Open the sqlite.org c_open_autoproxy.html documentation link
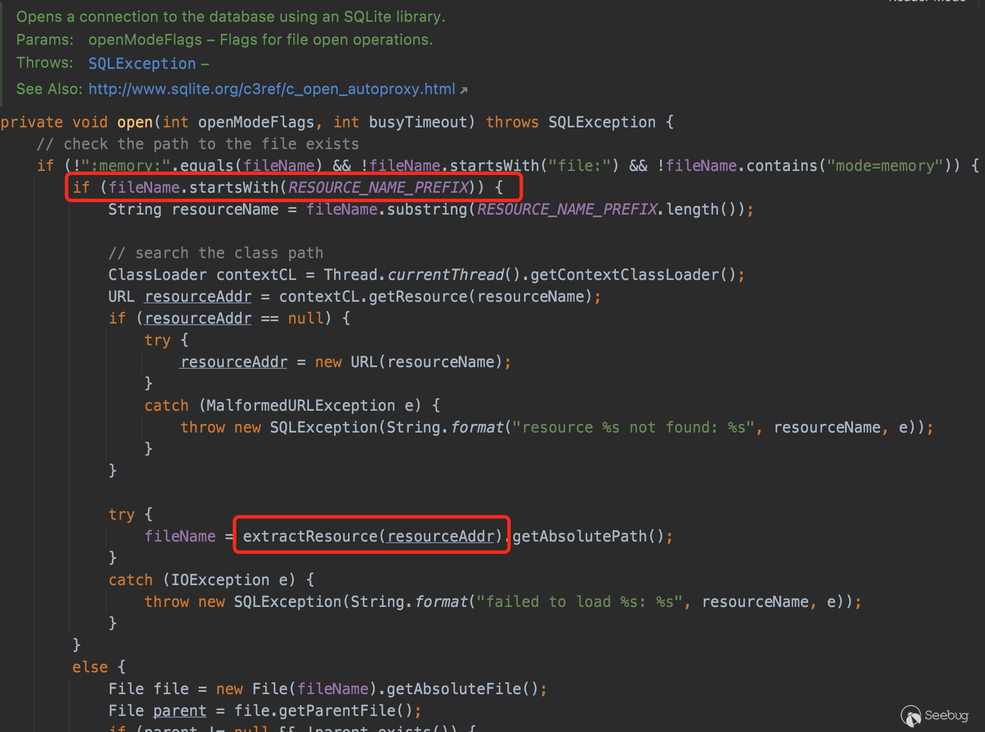Image resolution: width=985 pixels, height=732 pixels. coord(272,89)
